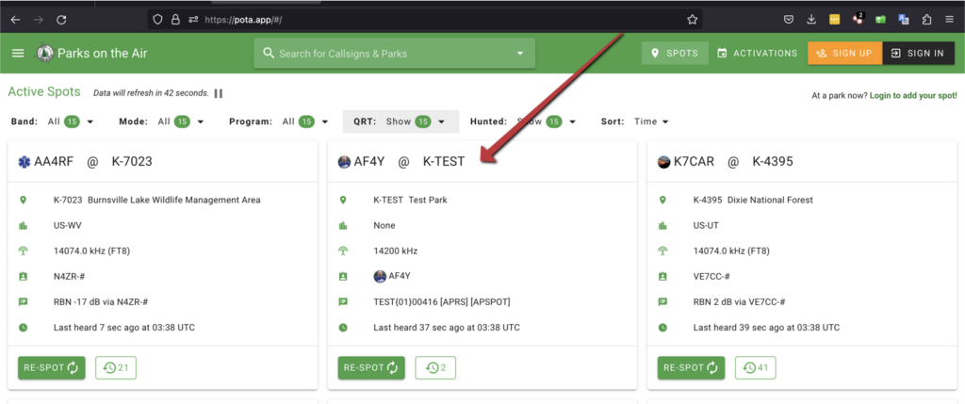Viewport: 965px width, 404px height.
Task: Click the Burnsville Lake Wildlife Management Area text
Action: (x=174, y=200)
